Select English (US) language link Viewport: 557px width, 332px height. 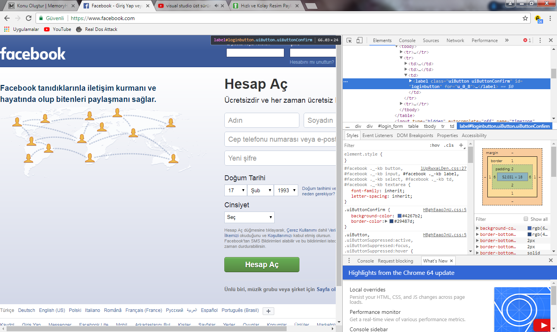(52, 310)
